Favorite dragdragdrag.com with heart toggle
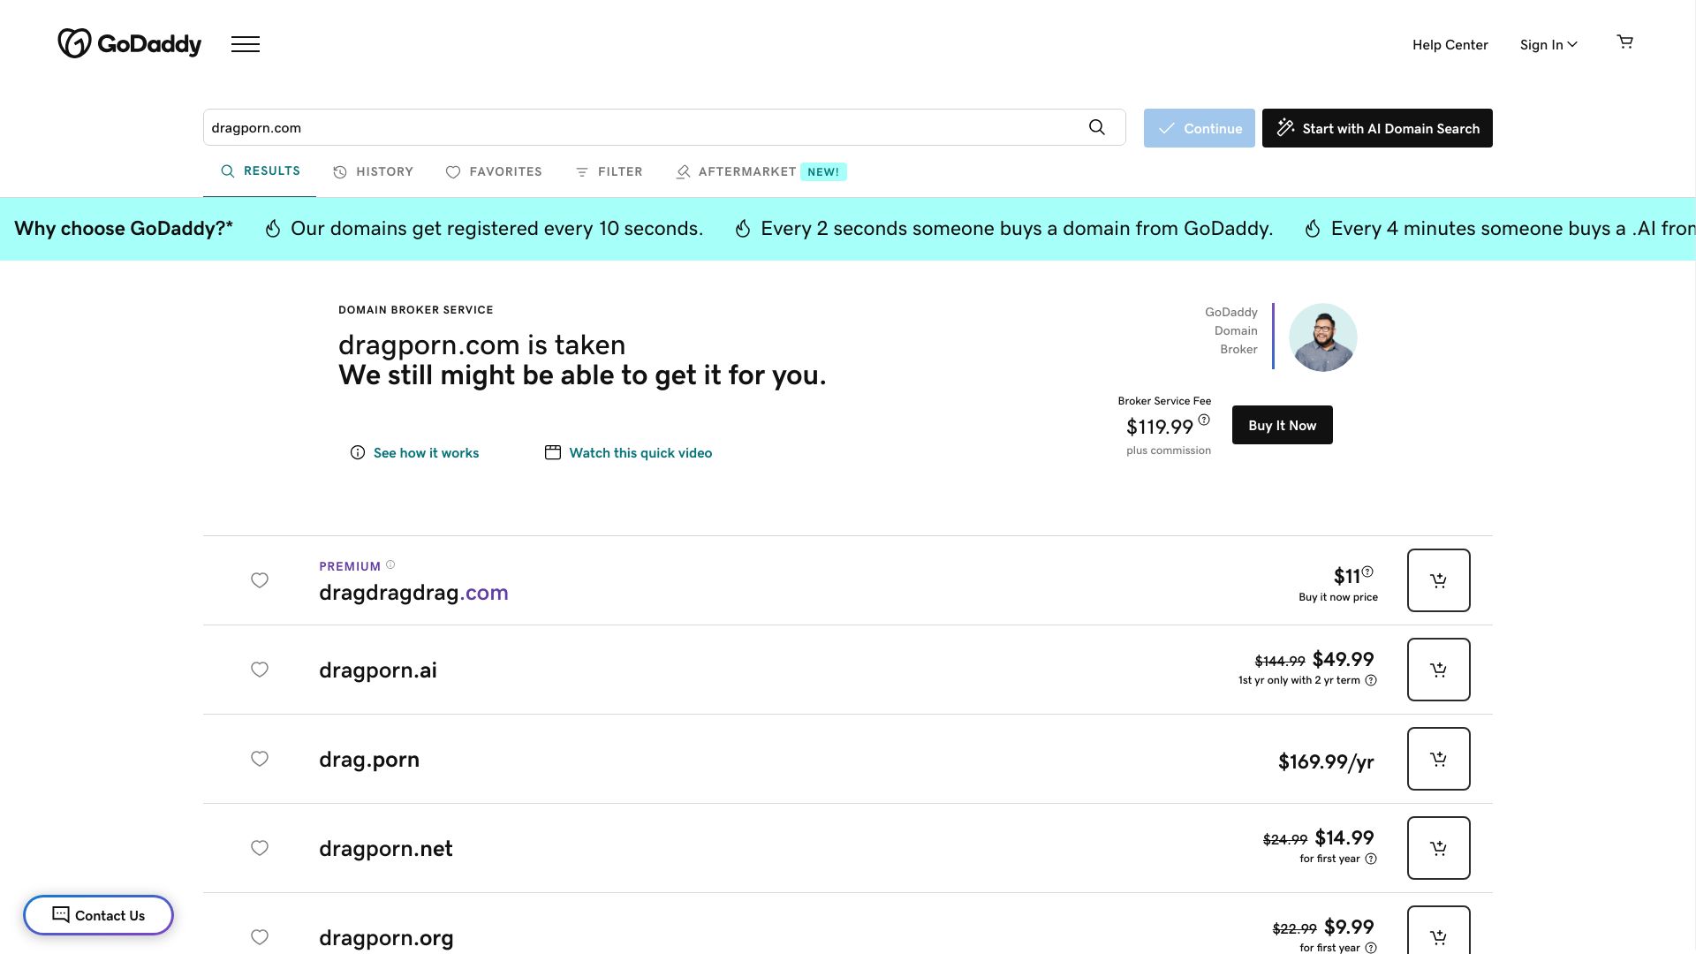1696x954 pixels. (260, 580)
